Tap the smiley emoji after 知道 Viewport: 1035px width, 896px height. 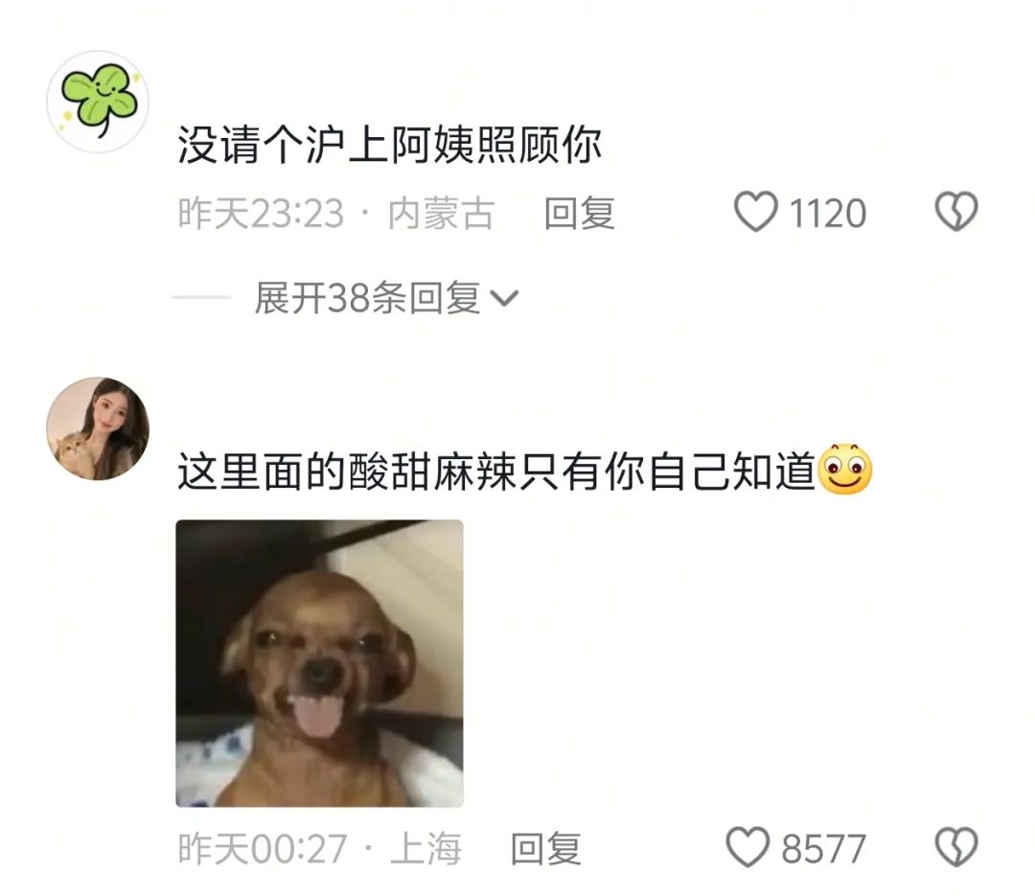pyautogui.click(x=845, y=469)
